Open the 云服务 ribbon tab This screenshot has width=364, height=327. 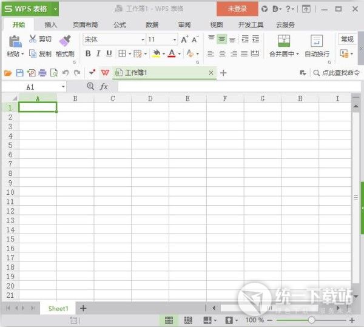(285, 25)
